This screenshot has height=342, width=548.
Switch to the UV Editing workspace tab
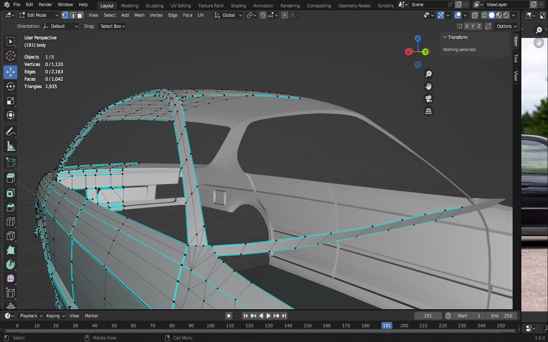pyautogui.click(x=181, y=6)
